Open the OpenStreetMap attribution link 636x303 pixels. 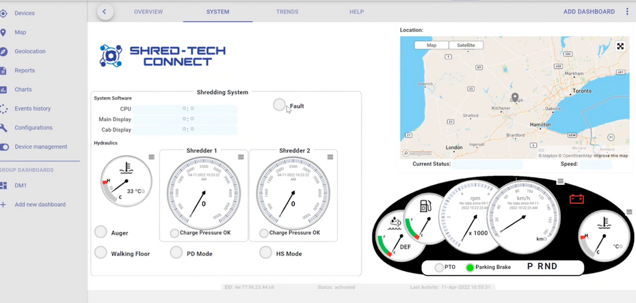click(577, 156)
